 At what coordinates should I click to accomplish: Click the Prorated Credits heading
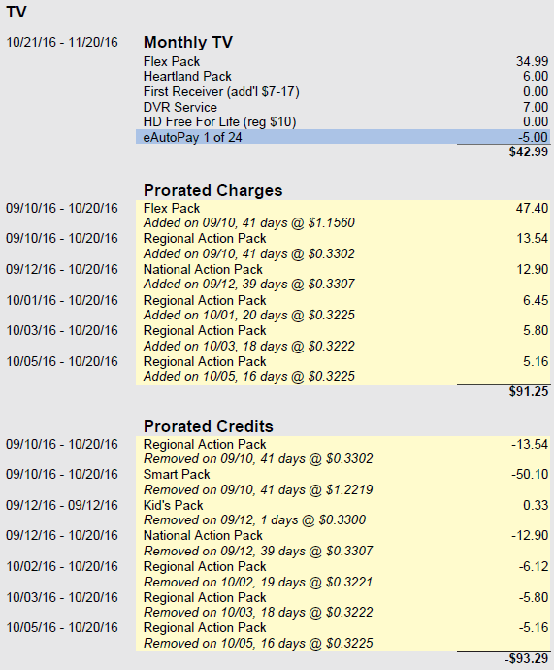click(208, 426)
